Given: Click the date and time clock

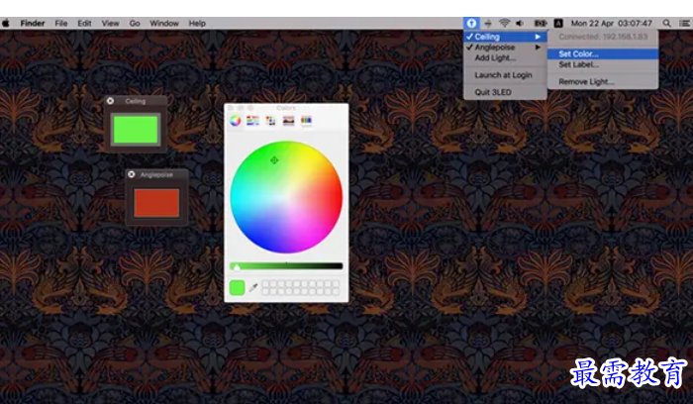Looking at the screenshot, I should 611,23.
